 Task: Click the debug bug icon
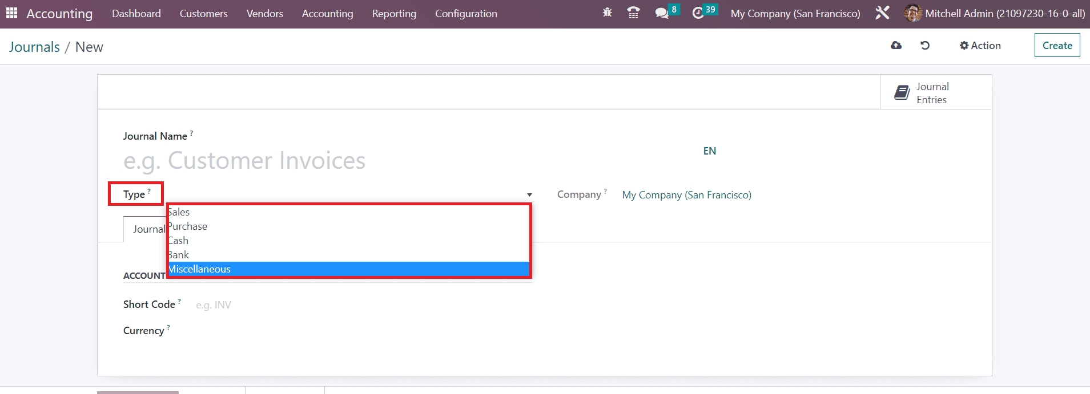(607, 13)
